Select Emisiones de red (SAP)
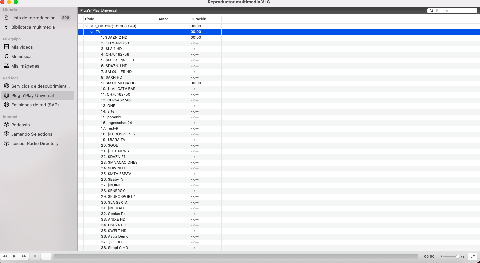 coord(35,105)
